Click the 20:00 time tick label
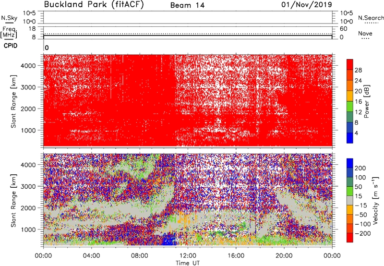The image size is (384, 266). 284,256
